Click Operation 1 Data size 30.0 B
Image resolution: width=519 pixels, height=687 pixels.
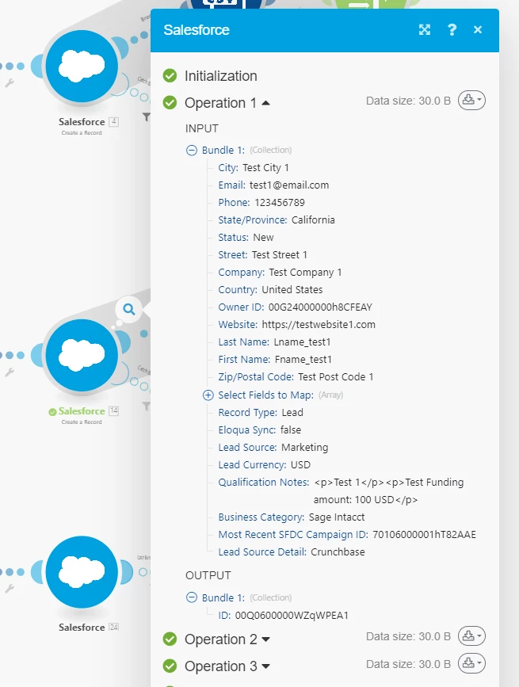pyautogui.click(x=408, y=101)
